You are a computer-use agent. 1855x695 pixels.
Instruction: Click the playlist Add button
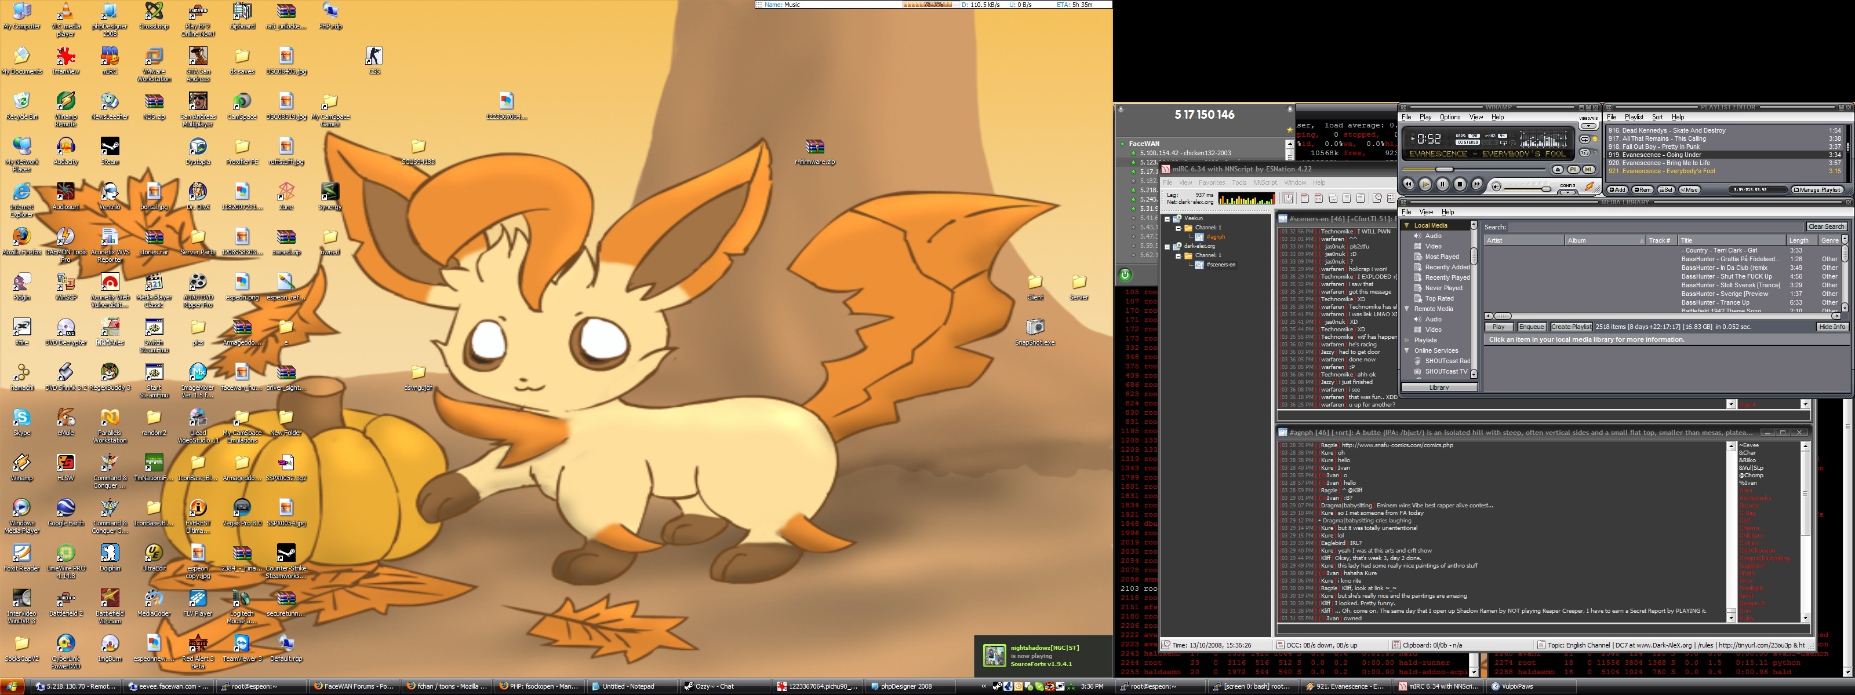pos(1617,190)
